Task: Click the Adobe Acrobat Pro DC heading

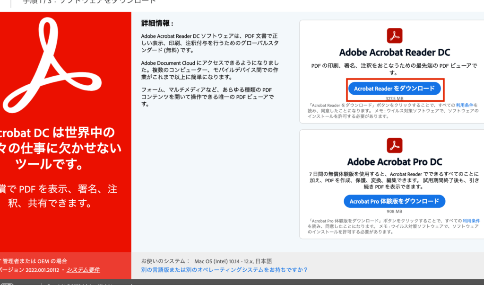Action: [394, 162]
